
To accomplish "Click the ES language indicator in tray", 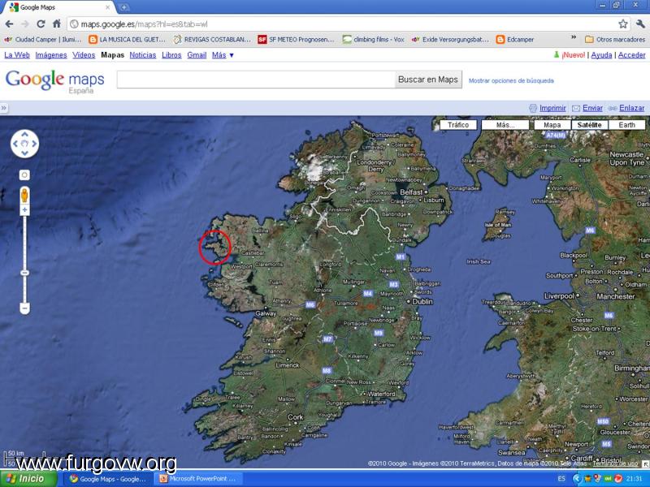I will tap(561, 479).
